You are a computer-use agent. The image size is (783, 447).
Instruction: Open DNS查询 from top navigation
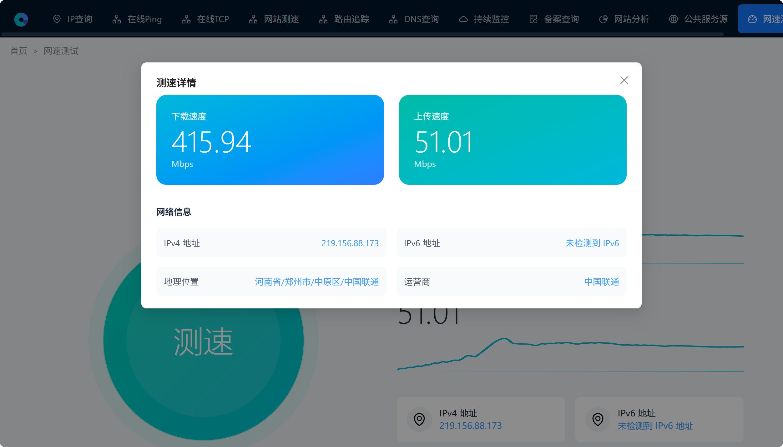point(421,19)
